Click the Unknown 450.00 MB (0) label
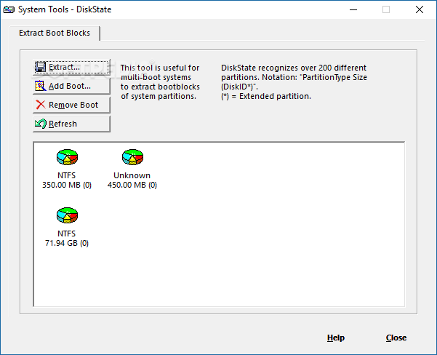This screenshot has width=437, height=355. (132, 180)
